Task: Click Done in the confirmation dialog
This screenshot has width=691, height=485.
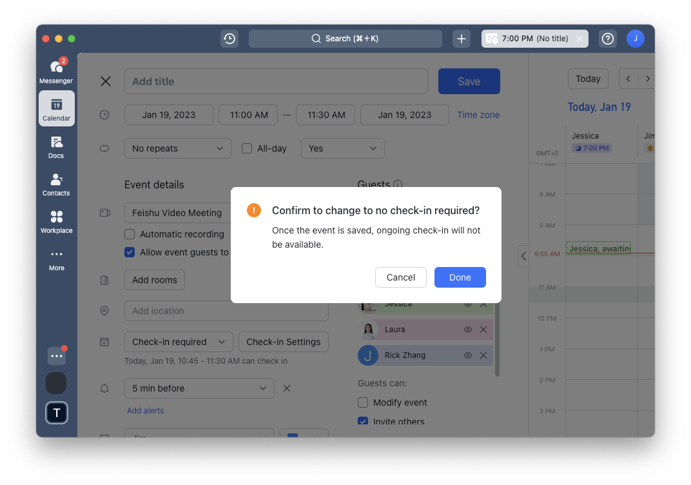Action: pyautogui.click(x=460, y=277)
